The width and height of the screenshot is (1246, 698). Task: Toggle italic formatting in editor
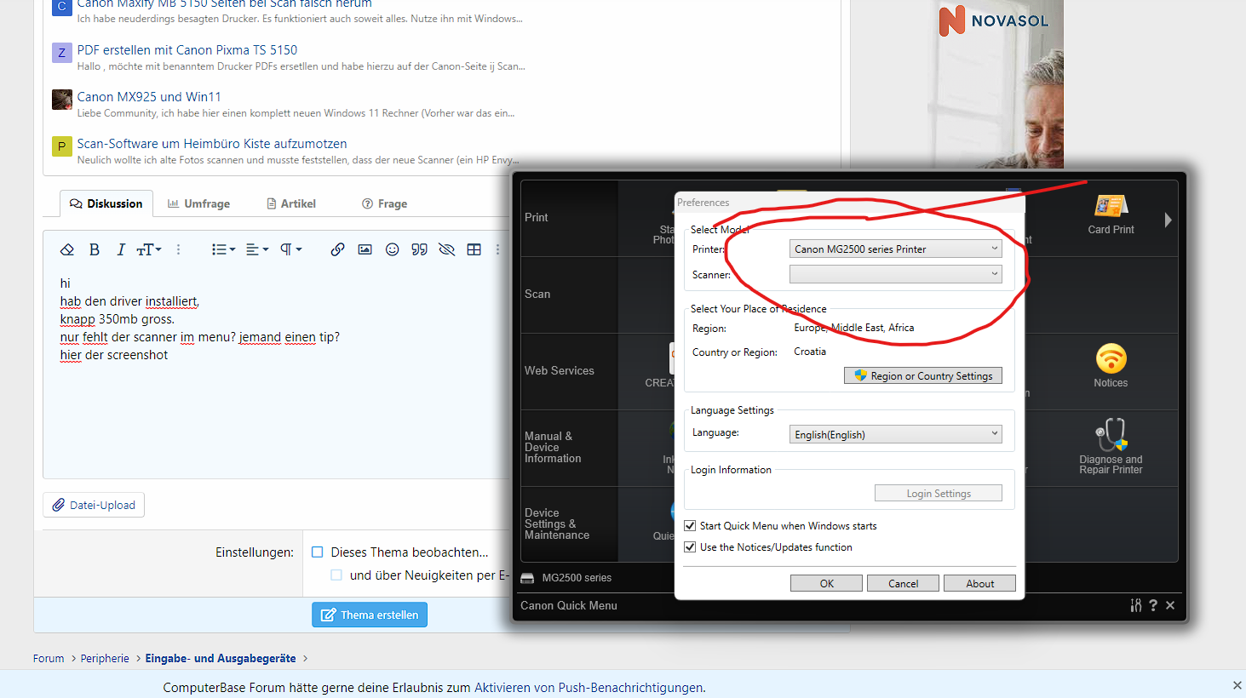121,249
